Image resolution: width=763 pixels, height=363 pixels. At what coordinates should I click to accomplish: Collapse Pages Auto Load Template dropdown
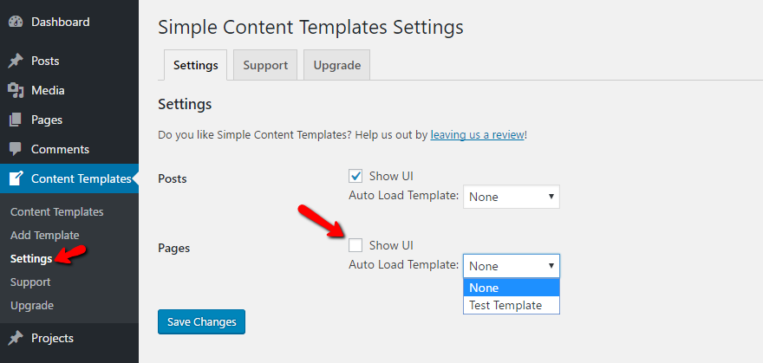pos(512,266)
